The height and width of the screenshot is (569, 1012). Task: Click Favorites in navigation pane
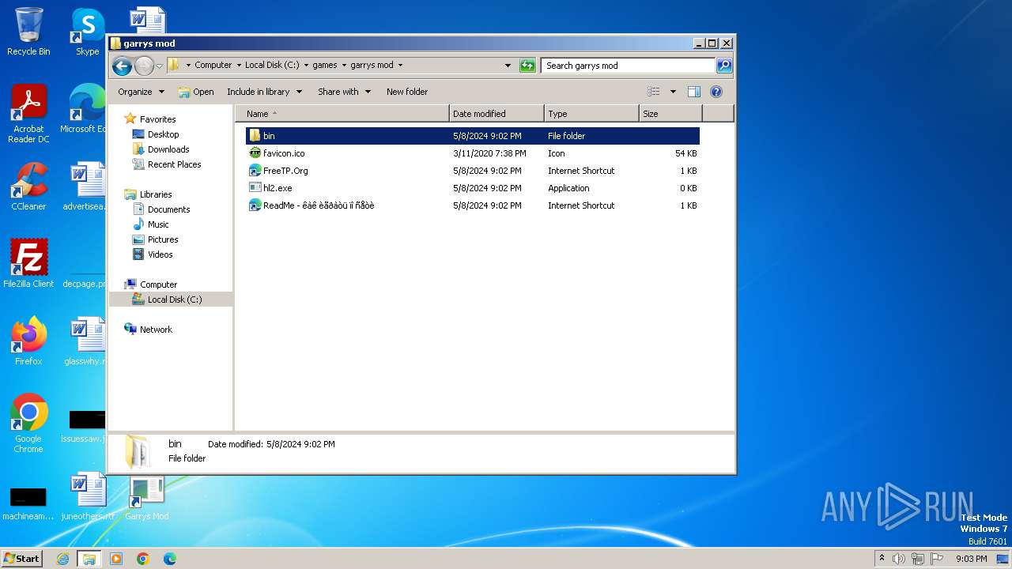157,119
